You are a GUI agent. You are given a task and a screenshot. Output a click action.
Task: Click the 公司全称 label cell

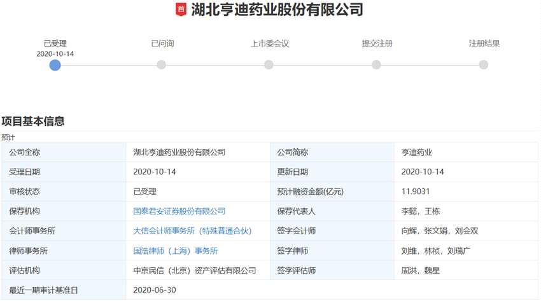pos(64,152)
